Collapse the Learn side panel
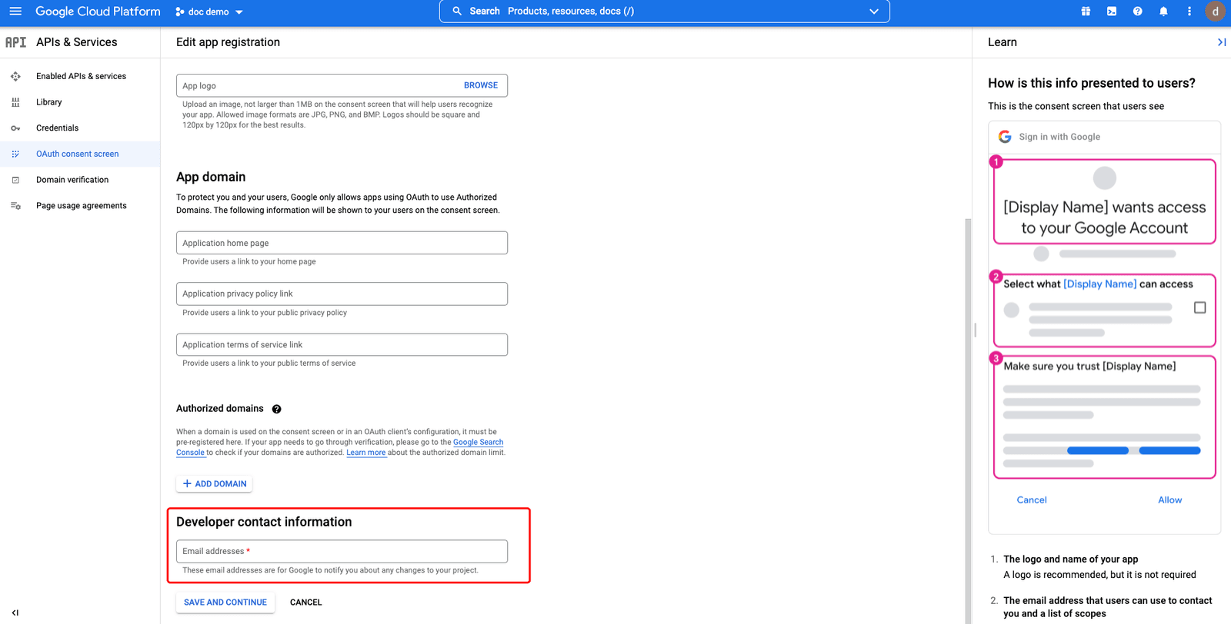 point(1222,42)
